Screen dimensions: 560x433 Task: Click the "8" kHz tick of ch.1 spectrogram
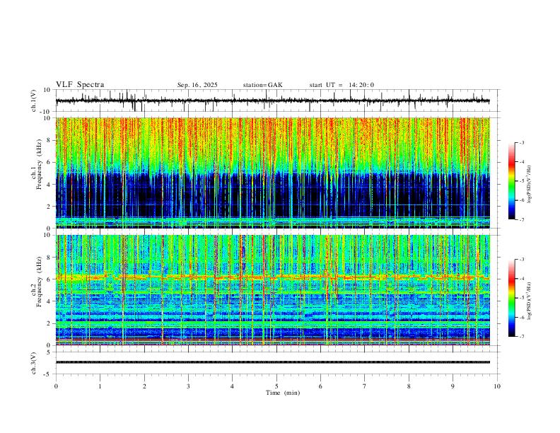[50, 140]
